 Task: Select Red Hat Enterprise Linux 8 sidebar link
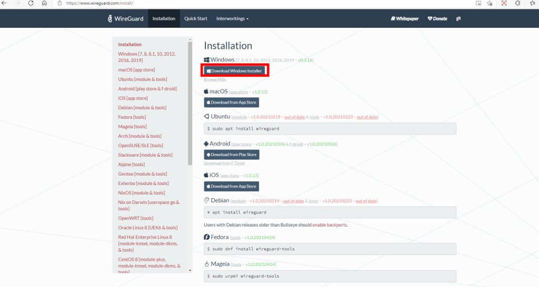coord(148,243)
